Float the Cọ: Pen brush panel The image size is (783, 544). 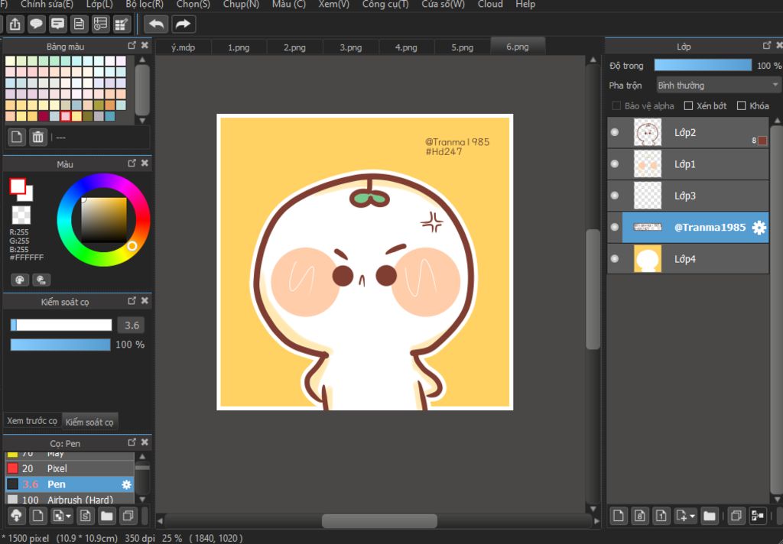tap(132, 442)
